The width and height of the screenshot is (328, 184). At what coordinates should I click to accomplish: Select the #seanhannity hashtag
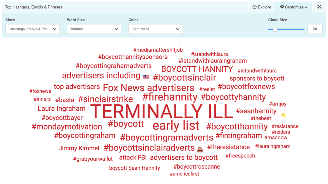pos(256,111)
